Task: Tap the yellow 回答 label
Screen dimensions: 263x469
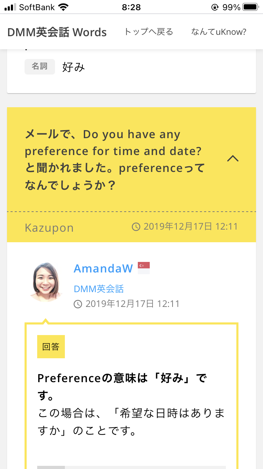Action: click(x=51, y=347)
